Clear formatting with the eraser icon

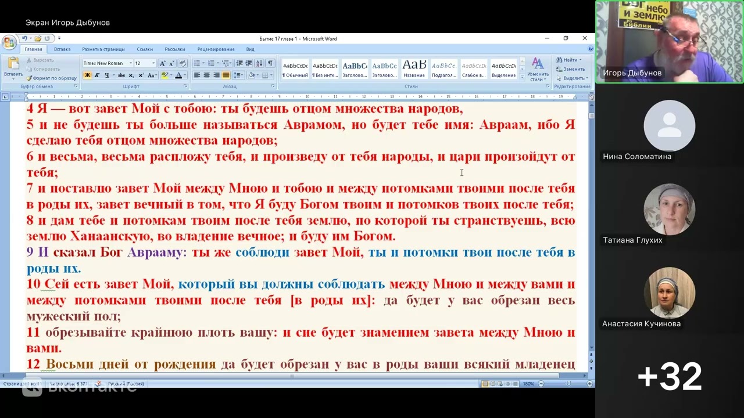point(183,63)
